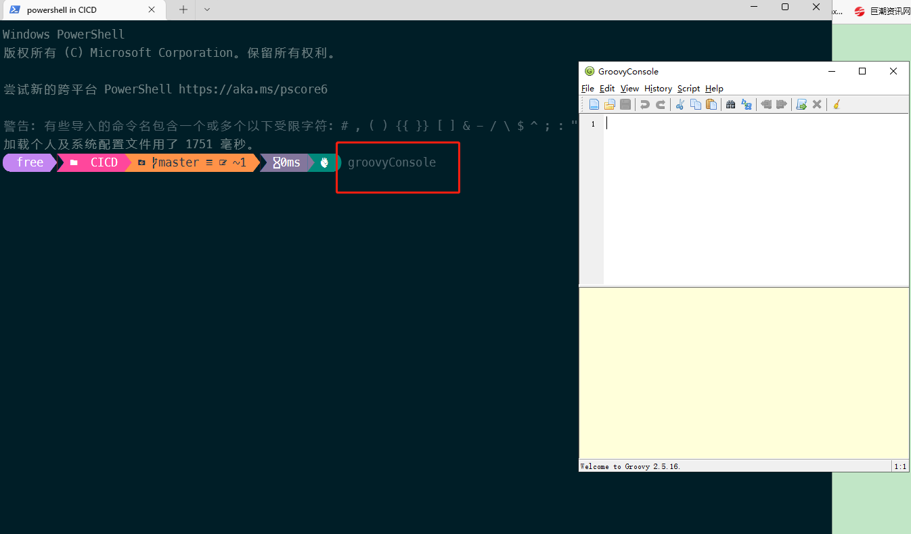Open the Help menu in GroovyConsole
Image resolution: width=911 pixels, height=534 pixels.
tap(714, 89)
